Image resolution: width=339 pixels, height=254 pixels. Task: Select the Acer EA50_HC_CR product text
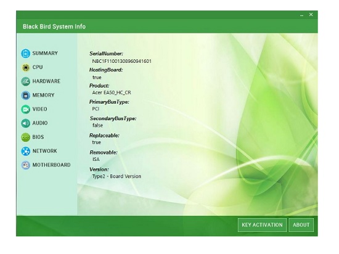tap(112, 92)
